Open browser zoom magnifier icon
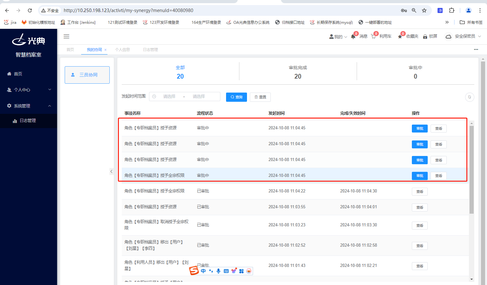The height and width of the screenshot is (285, 487). (414, 10)
